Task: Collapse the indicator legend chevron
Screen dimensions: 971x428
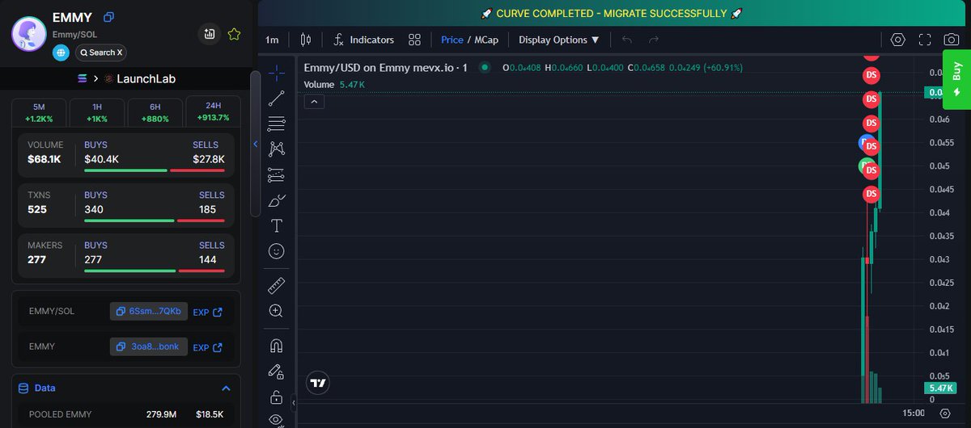Action: [315, 101]
